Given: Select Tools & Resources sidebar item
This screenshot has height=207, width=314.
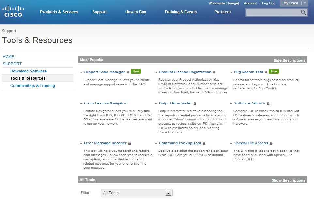Looking at the screenshot, I should 38,78.
